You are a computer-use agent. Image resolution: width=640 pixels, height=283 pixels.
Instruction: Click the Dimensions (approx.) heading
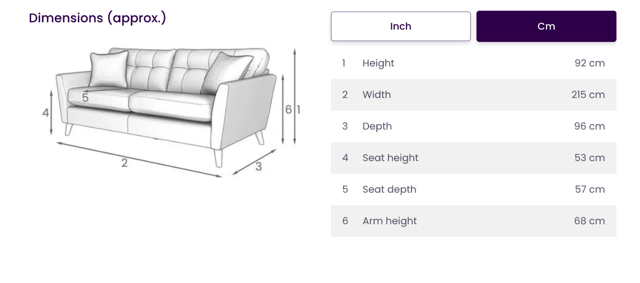click(97, 18)
